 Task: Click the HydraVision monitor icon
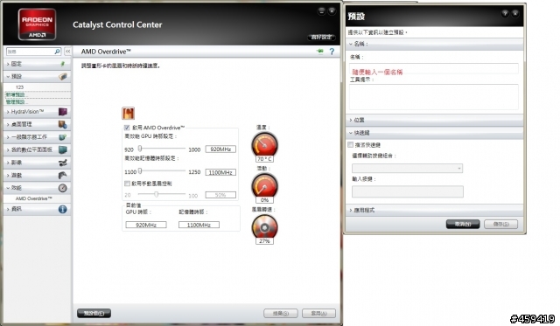63,112
